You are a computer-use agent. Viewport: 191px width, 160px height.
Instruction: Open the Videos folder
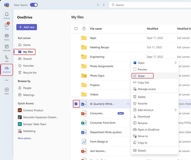94,94
